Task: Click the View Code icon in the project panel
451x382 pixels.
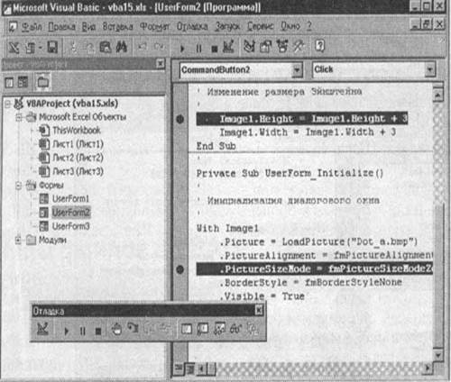Action: 9,82
